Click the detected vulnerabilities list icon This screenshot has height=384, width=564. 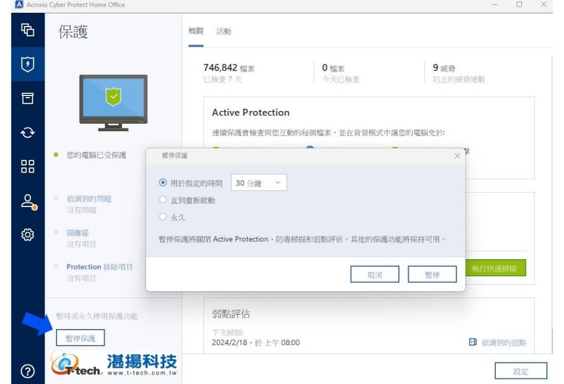pyautogui.click(x=472, y=342)
